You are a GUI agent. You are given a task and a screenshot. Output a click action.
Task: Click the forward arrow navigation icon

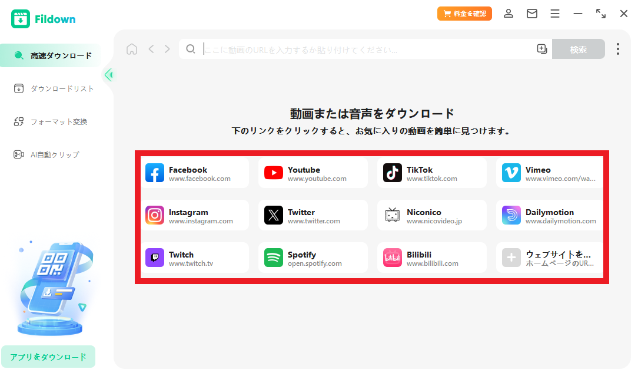167,49
